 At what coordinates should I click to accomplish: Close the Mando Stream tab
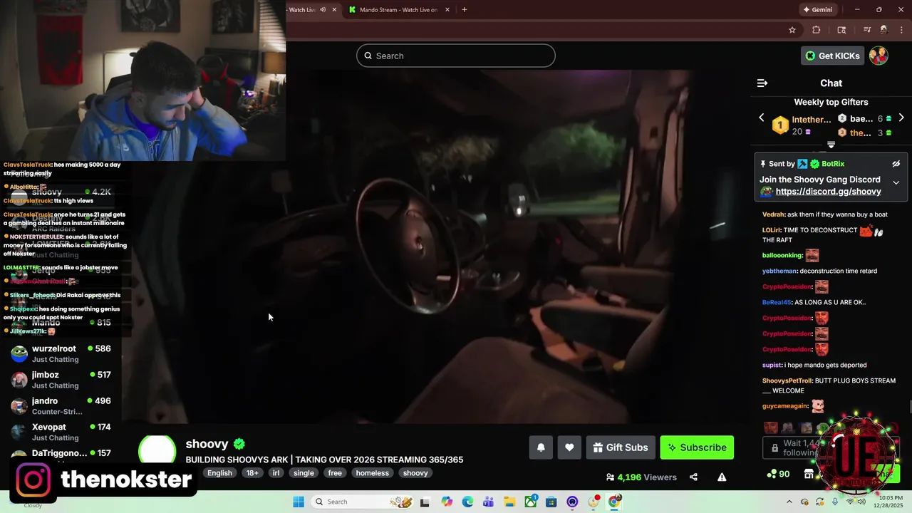447,10
